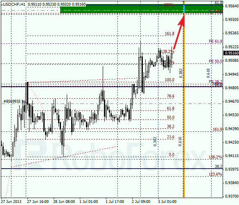The width and height of the screenshot is (239, 205).
Task: Click the 0.94250 price axis label
Action: [231, 142]
